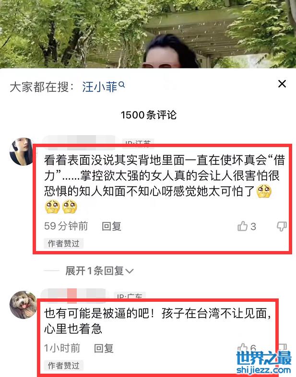Open the poodle avatar profile
This screenshot has width=296, height=377.
pyautogui.click(x=24, y=305)
